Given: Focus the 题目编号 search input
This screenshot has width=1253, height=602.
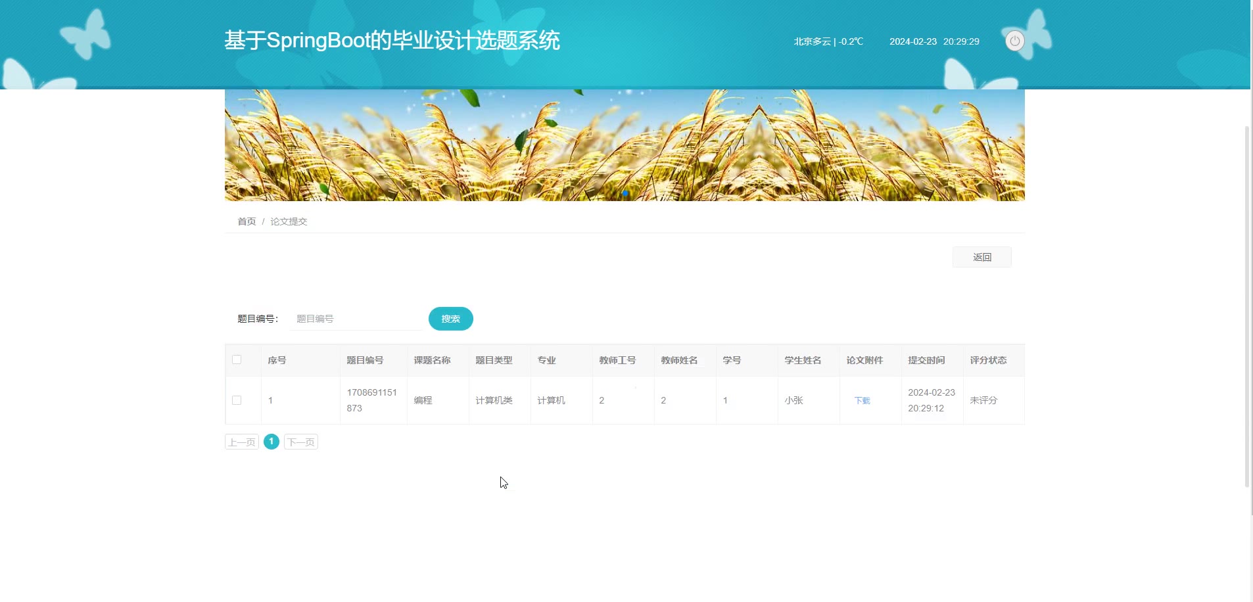Looking at the screenshot, I should tap(356, 319).
